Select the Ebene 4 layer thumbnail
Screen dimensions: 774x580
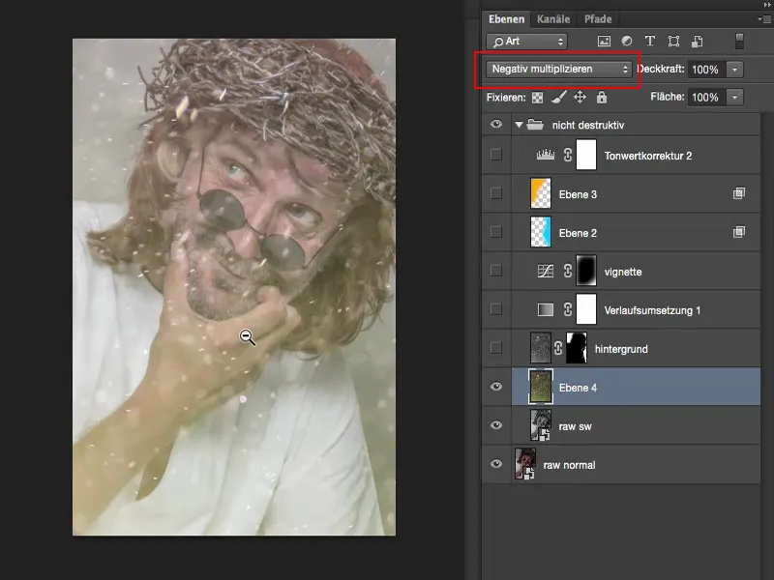coord(541,387)
